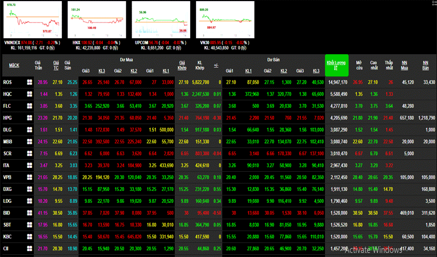Select the ROS stock symbol
437x257 pixels.
tap(7, 82)
